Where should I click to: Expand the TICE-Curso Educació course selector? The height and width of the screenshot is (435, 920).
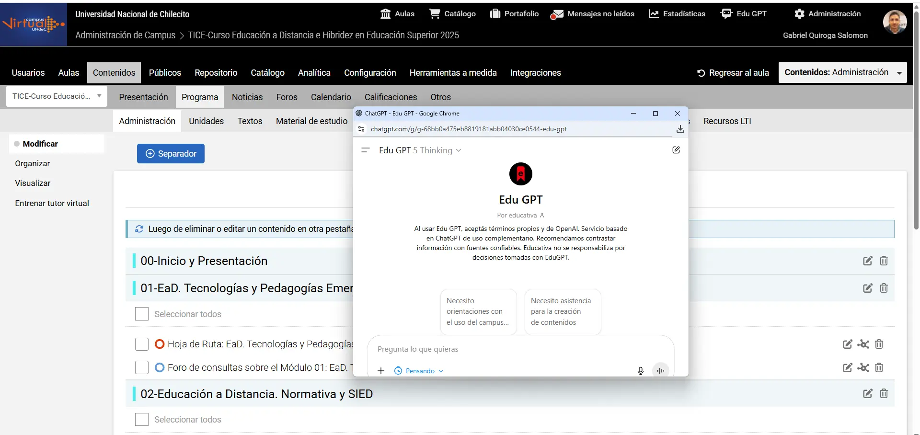click(x=57, y=96)
